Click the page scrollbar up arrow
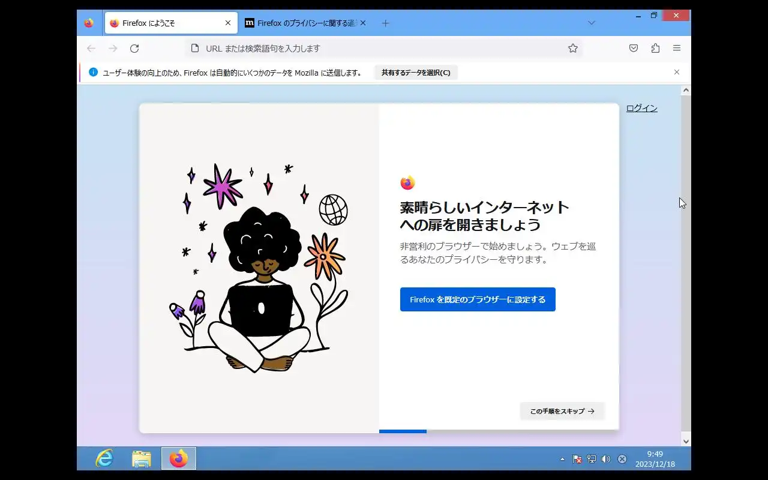768x480 pixels. pos(686,91)
